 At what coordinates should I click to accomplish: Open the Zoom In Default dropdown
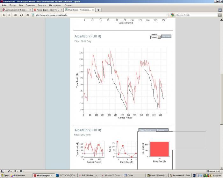tap(155, 37)
